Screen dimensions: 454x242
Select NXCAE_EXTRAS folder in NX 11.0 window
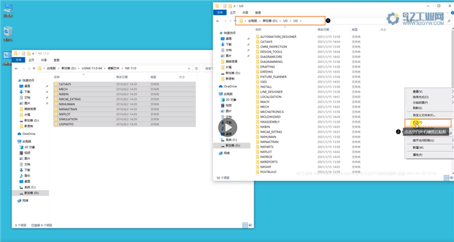point(125,99)
